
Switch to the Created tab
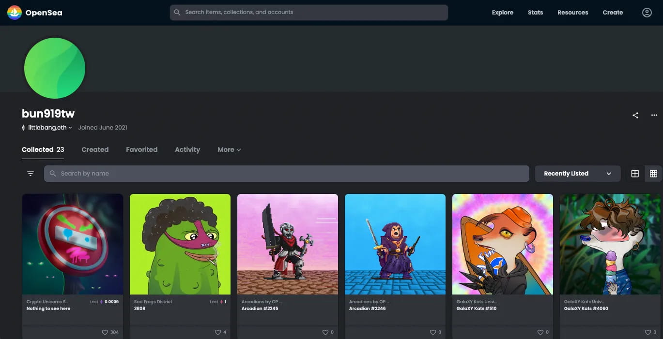95,150
